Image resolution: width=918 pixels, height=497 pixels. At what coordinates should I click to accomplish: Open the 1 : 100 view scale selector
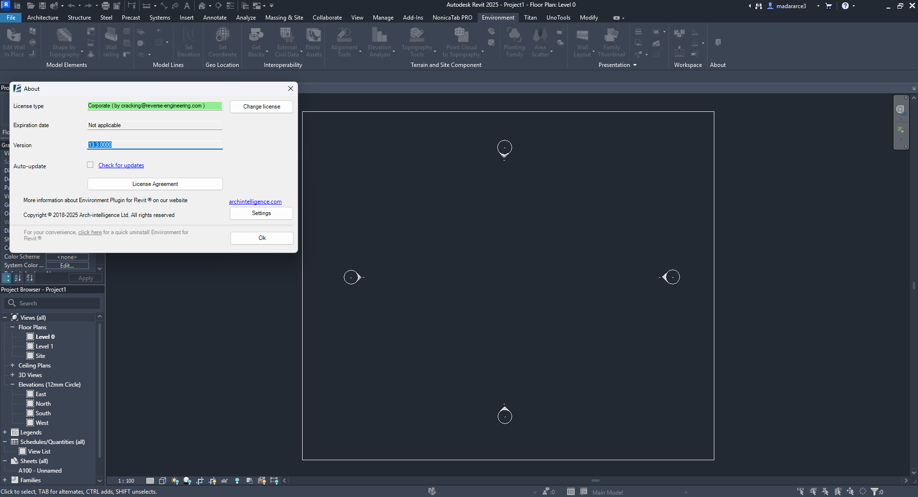tap(126, 481)
